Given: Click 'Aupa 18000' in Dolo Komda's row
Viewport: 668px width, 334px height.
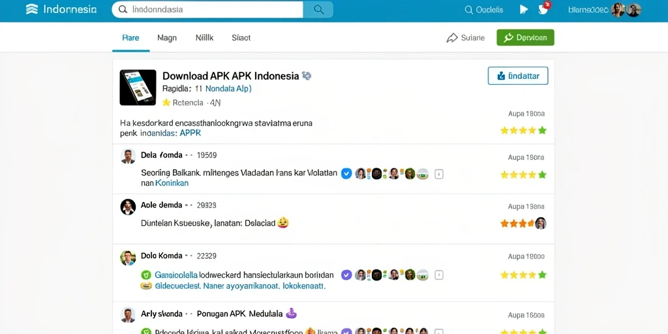Looking at the screenshot, I should (526, 256).
